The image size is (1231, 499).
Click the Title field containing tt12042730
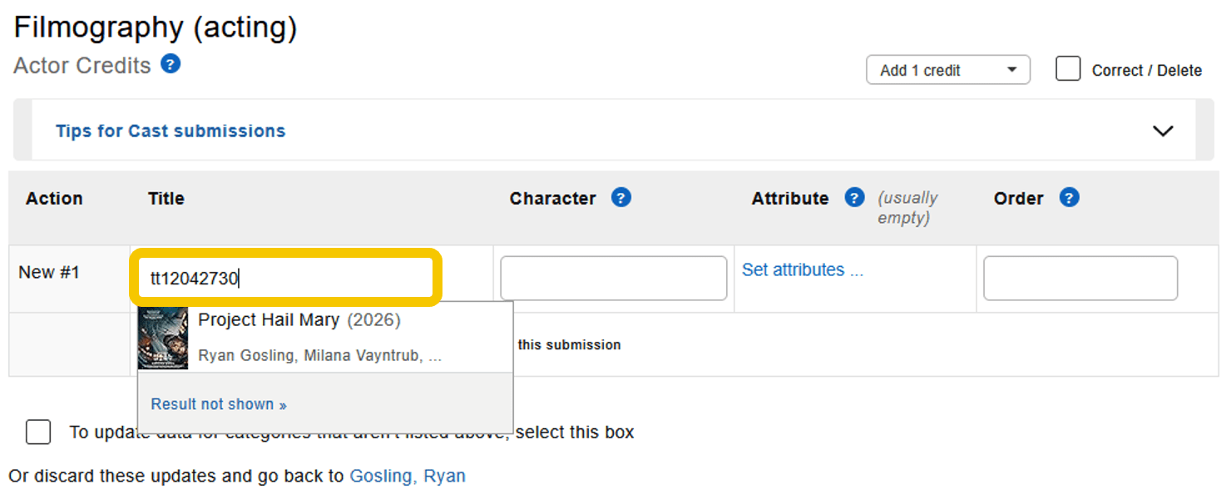[284, 279]
